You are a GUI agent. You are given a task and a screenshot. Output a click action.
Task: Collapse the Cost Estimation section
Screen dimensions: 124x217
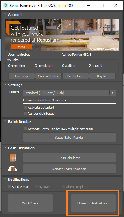[5, 148]
